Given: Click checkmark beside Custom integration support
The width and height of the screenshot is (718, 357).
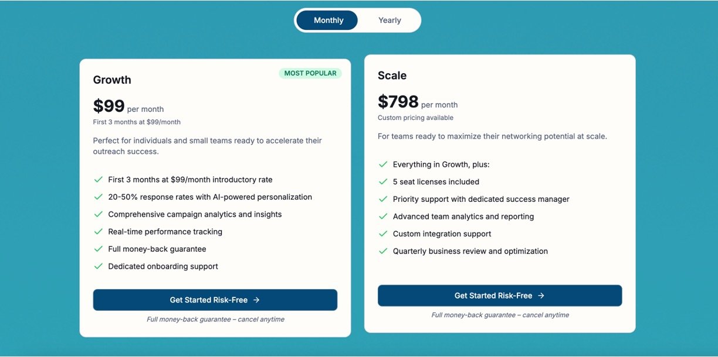Looking at the screenshot, I should pyautogui.click(x=383, y=234).
